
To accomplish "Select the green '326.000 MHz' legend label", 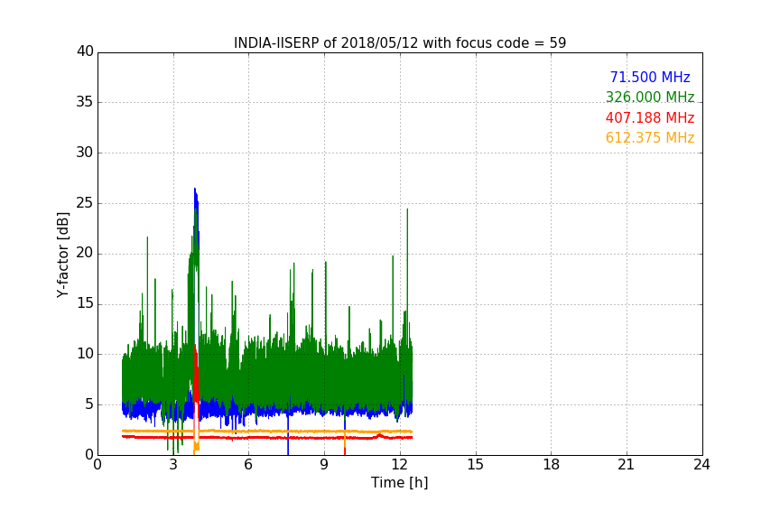I will click(650, 97).
